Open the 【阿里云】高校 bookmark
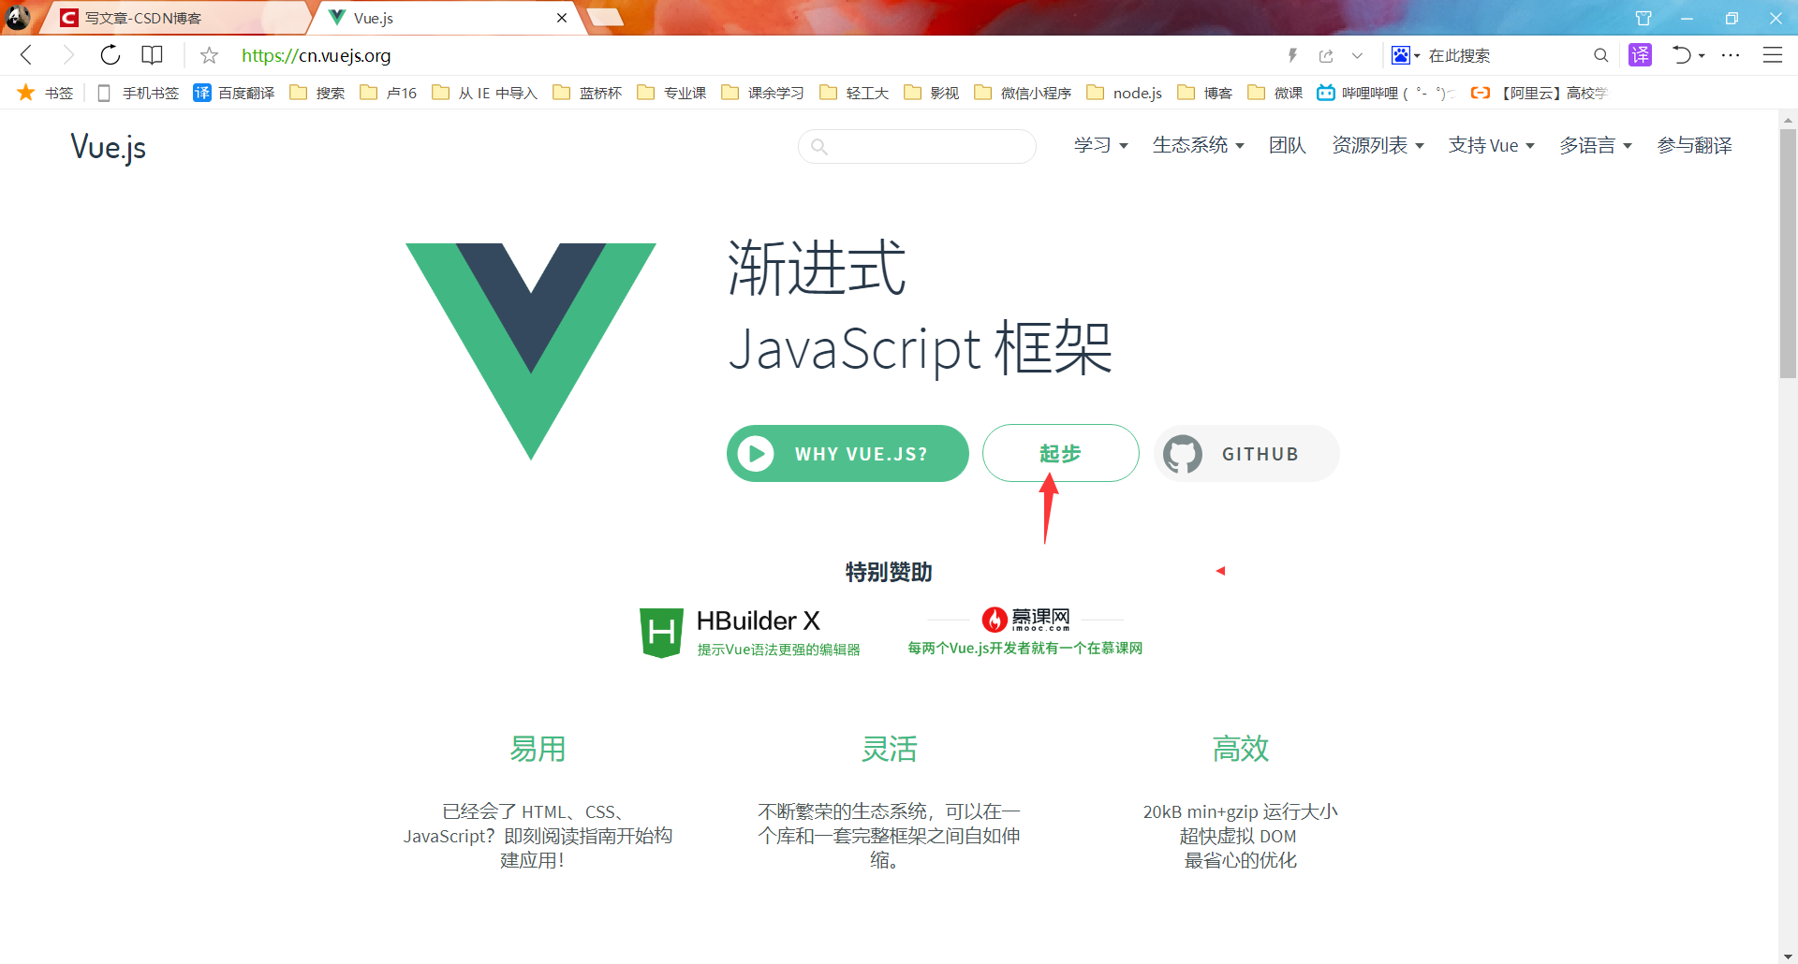The height and width of the screenshot is (964, 1798). point(1539,93)
